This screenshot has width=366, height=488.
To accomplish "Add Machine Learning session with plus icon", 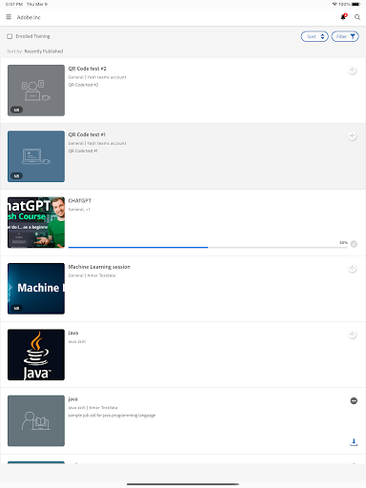I will [x=352, y=269].
